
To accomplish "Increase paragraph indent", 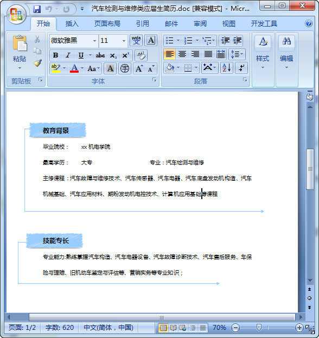I will click(237, 40).
